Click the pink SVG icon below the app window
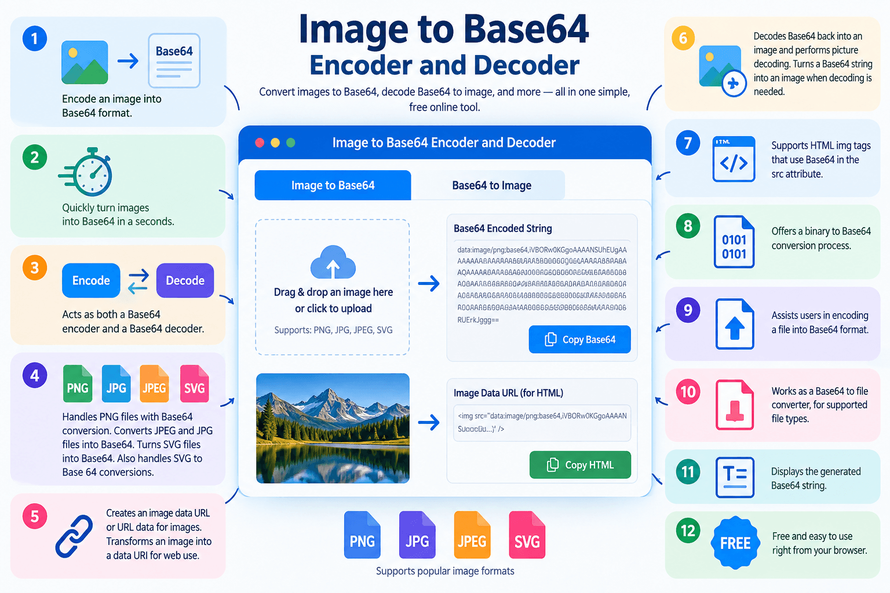Viewport: 890px width, 593px height. 527,535
